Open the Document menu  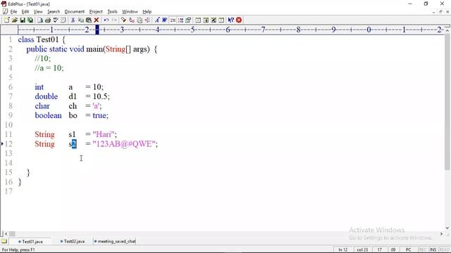click(x=75, y=12)
